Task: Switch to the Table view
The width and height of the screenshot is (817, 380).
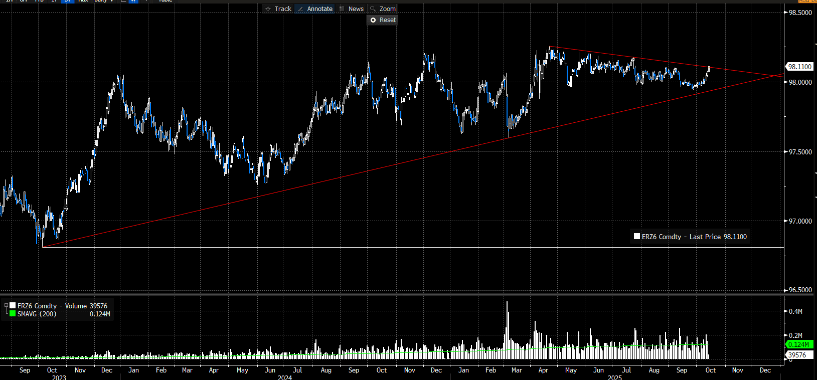Action: 165,1
